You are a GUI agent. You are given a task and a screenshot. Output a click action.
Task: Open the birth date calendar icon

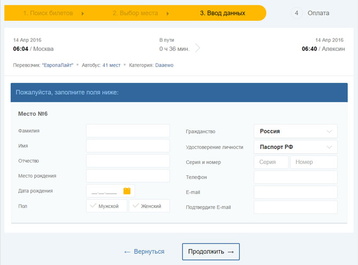tap(127, 191)
